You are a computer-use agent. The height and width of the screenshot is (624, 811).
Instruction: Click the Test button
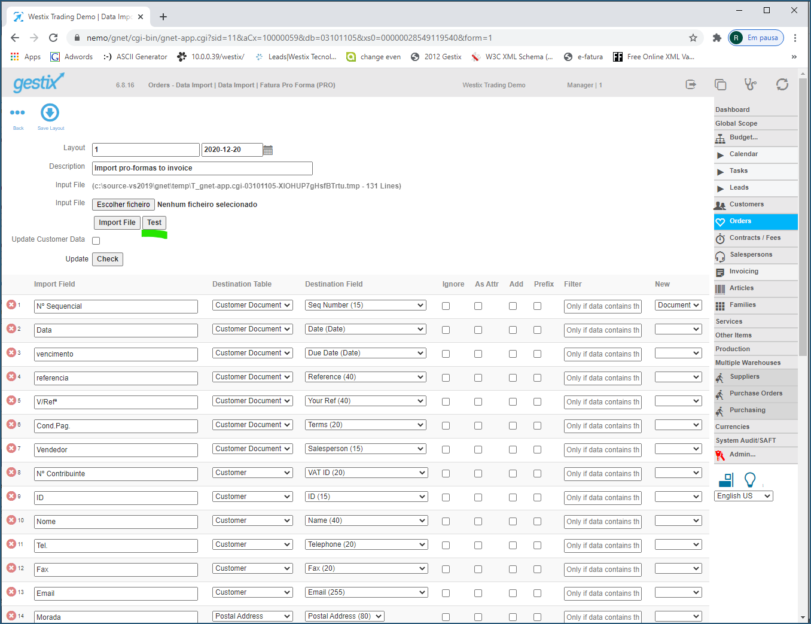pos(154,223)
